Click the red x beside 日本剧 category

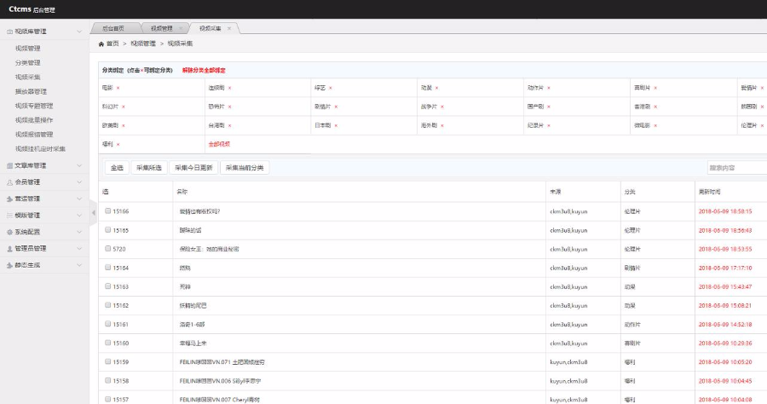click(x=336, y=125)
